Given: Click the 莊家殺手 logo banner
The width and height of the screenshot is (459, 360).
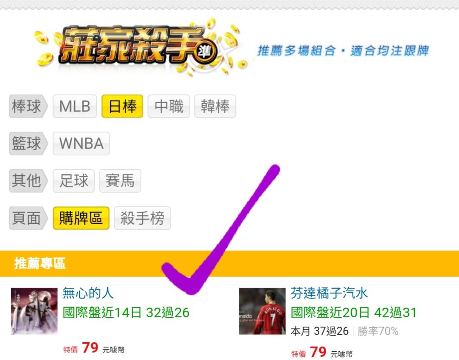Looking at the screenshot, I should tap(140, 46).
